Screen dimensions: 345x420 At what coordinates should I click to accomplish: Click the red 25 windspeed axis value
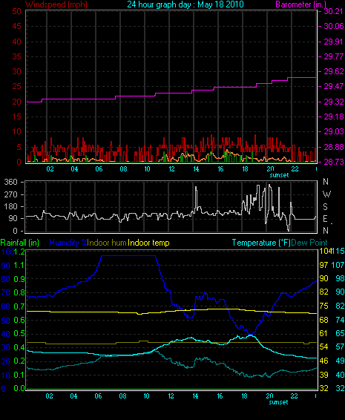pos(17,86)
